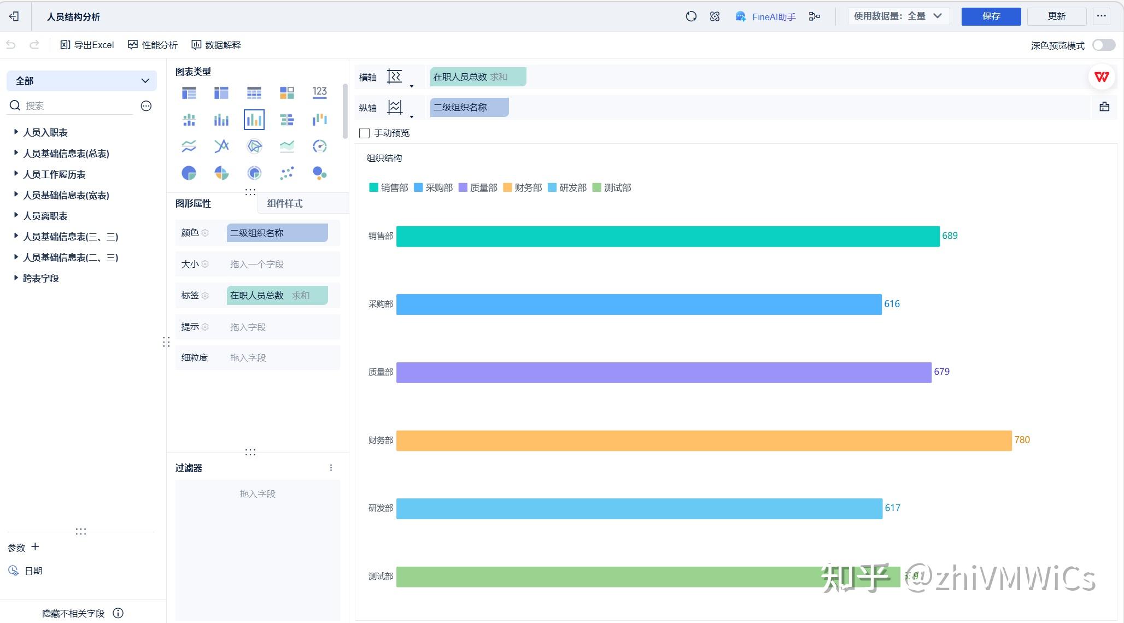This screenshot has height=623, width=1124.
Task: Open the top-right three-dot more menu
Action: (x=1102, y=16)
